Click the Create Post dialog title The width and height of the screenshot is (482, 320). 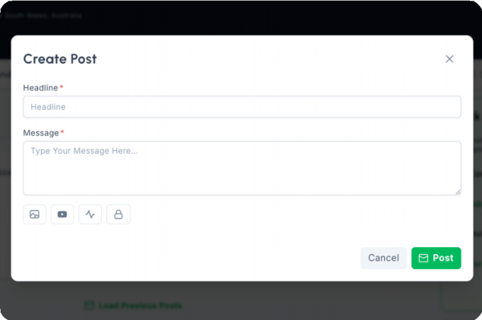[x=60, y=59]
